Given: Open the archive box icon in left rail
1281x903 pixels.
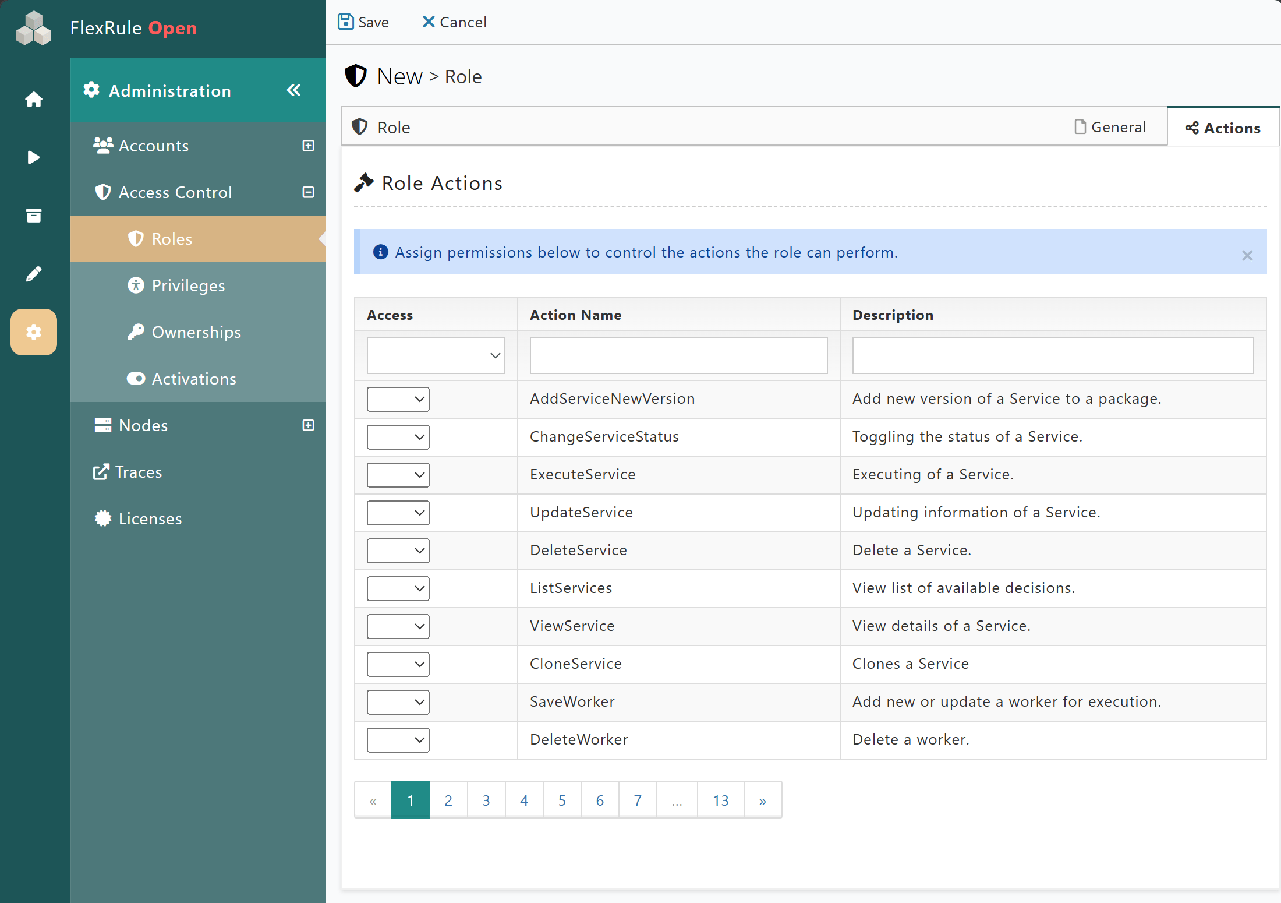Looking at the screenshot, I should click(x=34, y=216).
